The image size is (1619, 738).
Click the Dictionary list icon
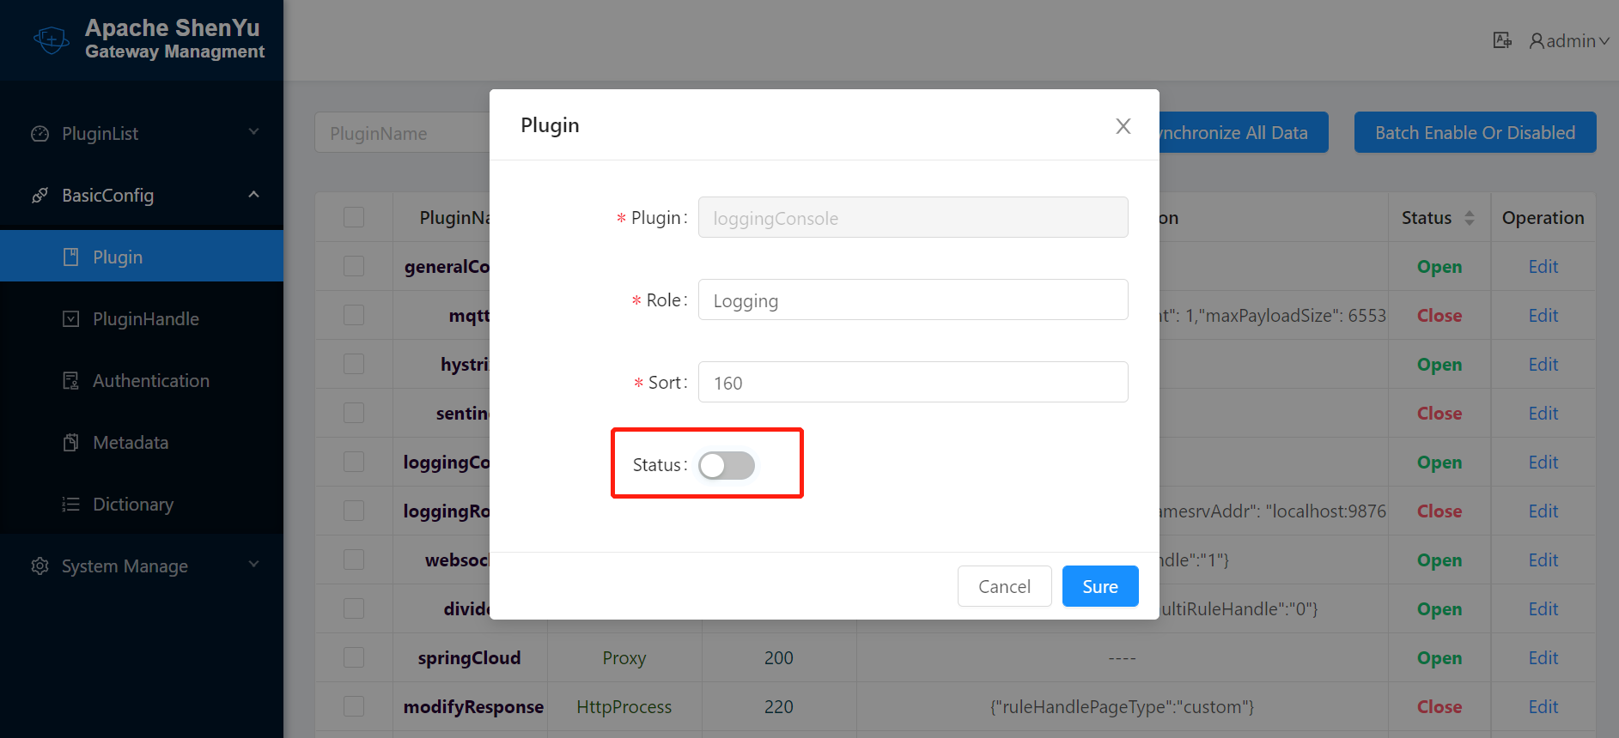click(71, 505)
